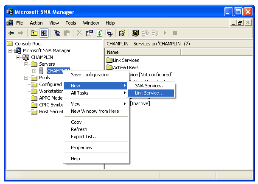Click the Stop service square icon
The image size is (258, 184).
[x=175, y=33]
